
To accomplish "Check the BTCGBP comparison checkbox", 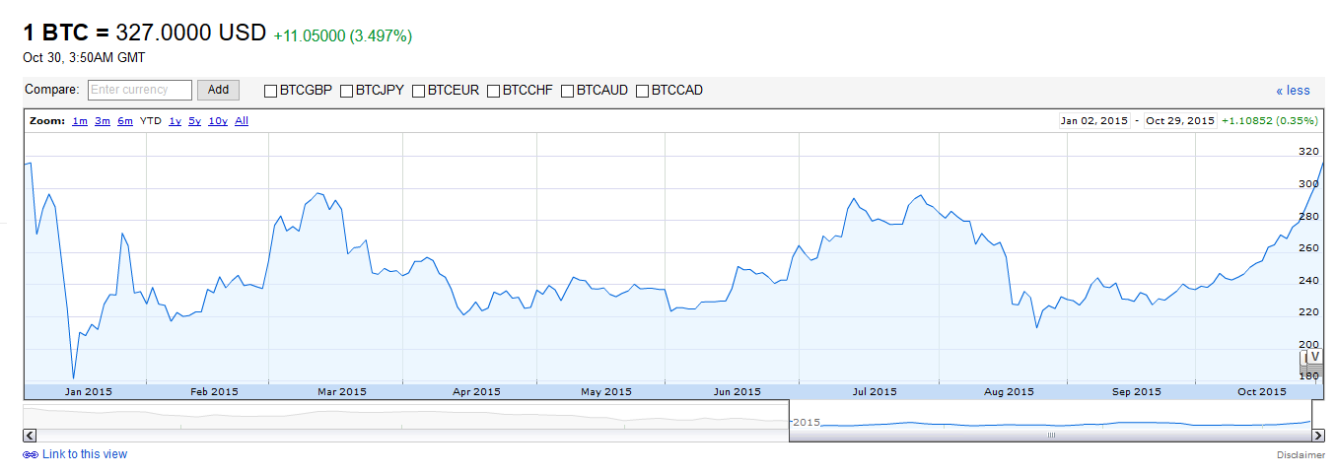I will [270, 91].
